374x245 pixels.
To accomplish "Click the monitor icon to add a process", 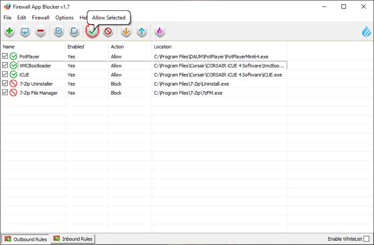I will (25, 31).
